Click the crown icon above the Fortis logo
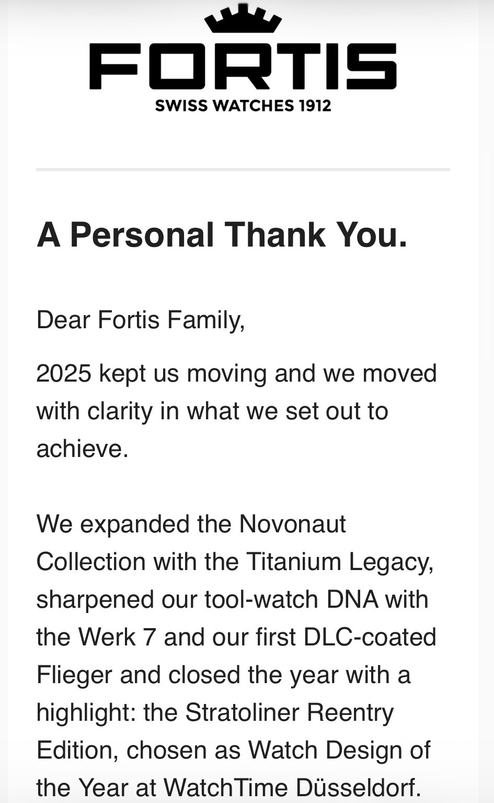The height and width of the screenshot is (803, 494). [x=243, y=21]
